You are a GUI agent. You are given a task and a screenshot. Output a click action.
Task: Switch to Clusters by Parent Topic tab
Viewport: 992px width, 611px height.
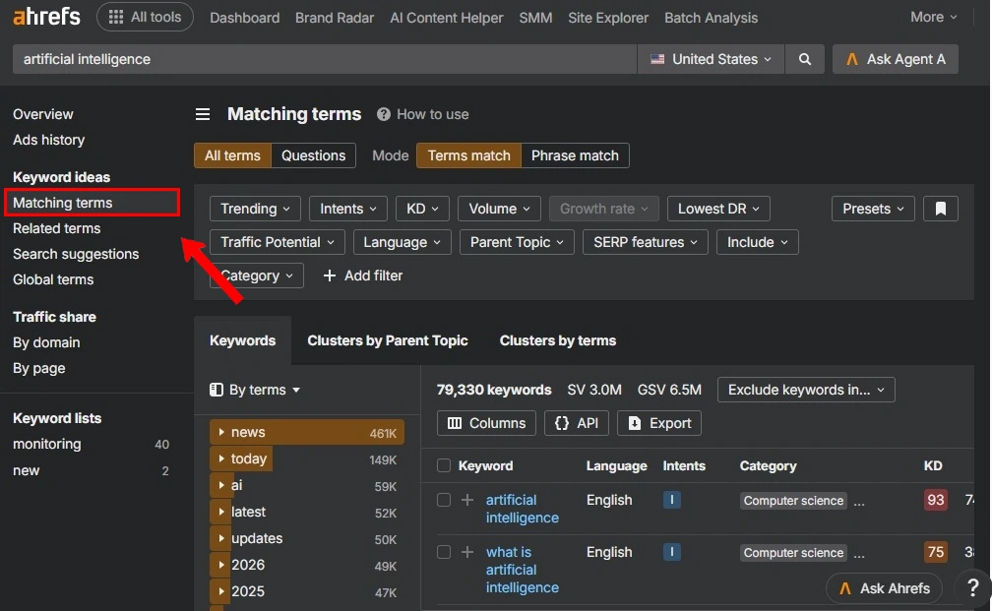pyautogui.click(x=387, y=340)
